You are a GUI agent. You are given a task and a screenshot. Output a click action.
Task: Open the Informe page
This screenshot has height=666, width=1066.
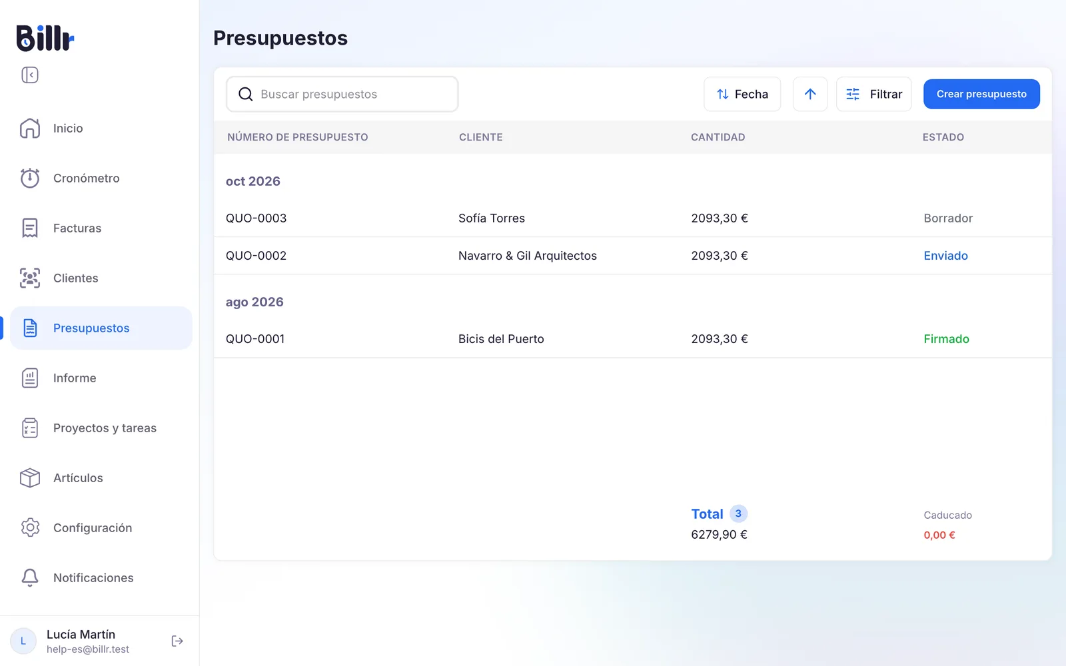pyautogui.click(x=101, y=378)
